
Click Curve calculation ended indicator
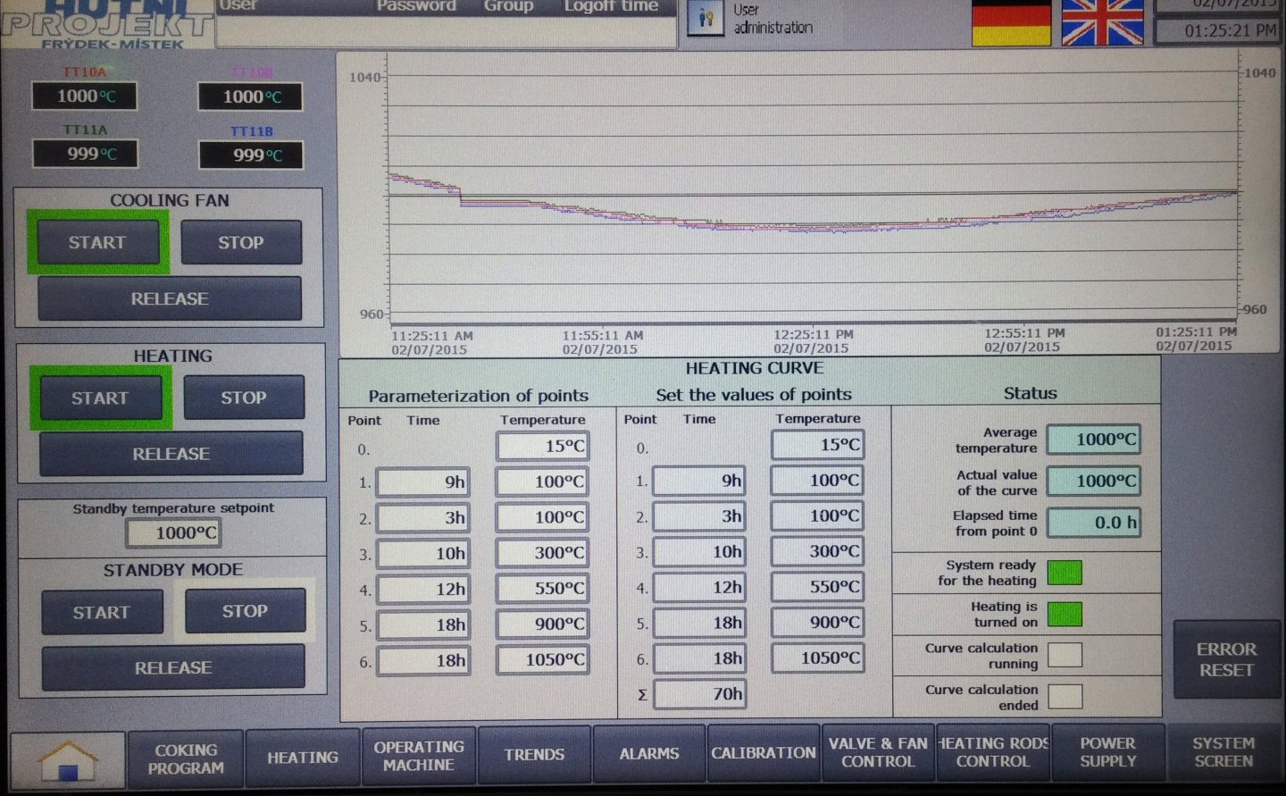pyautogui.click(x=1065, y=697)
